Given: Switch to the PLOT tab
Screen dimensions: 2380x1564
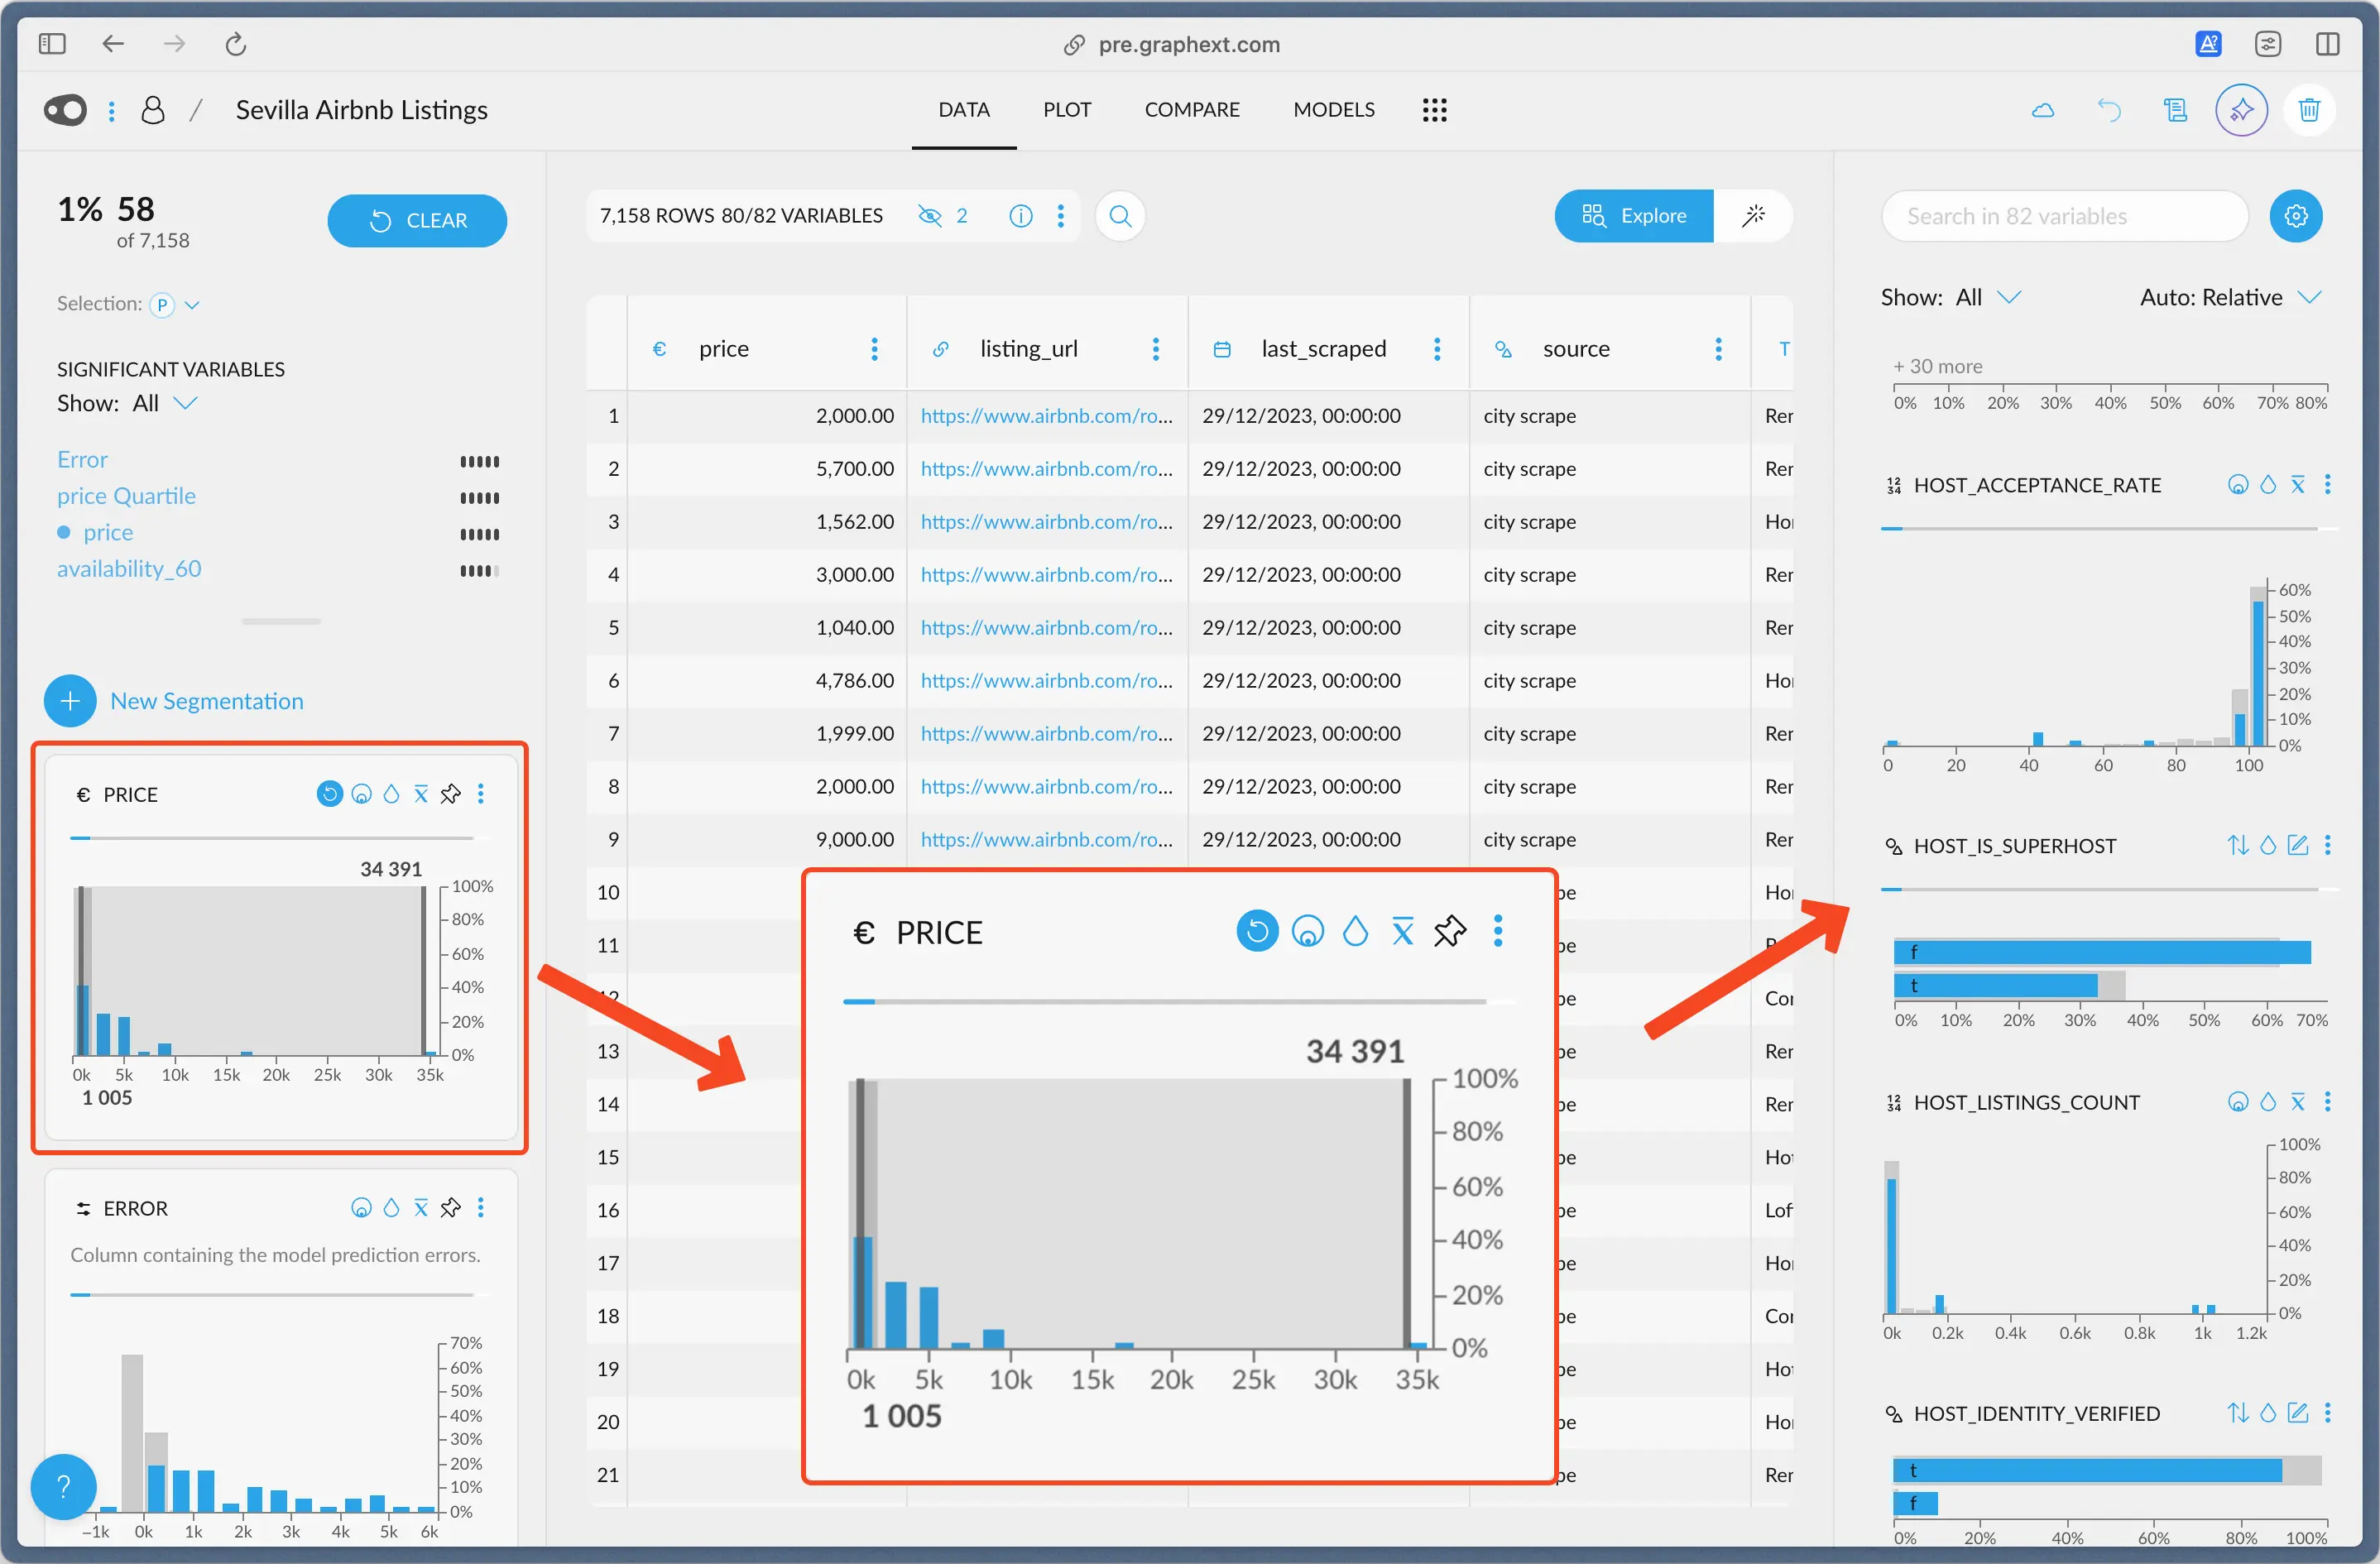Looking at the screenshot, I should (1066, 110).
